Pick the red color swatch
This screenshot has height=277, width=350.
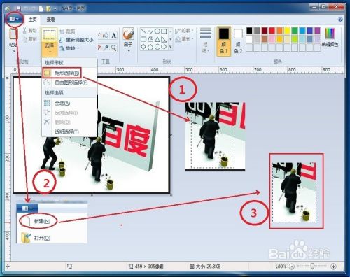272,31
